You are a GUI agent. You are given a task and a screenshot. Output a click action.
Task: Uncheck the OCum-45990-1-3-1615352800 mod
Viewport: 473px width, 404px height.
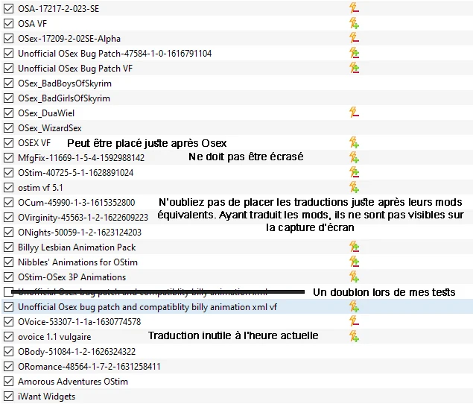(8, 202)
